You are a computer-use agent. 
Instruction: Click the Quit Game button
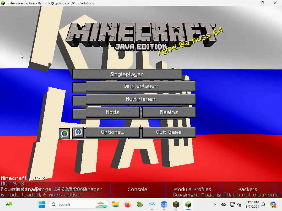tap(169, 132)
